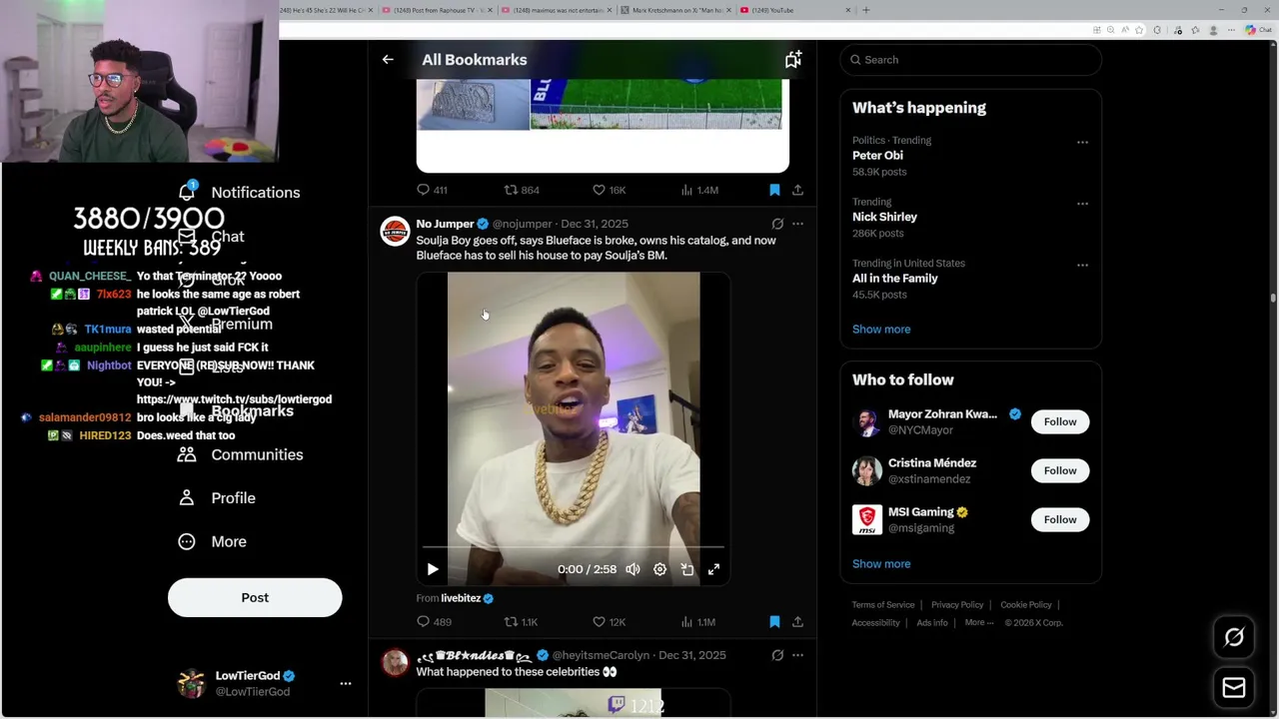Ask Grok about the No Jumper post
The height and width of the screenshot is (719, 1279).
(777, 224)
